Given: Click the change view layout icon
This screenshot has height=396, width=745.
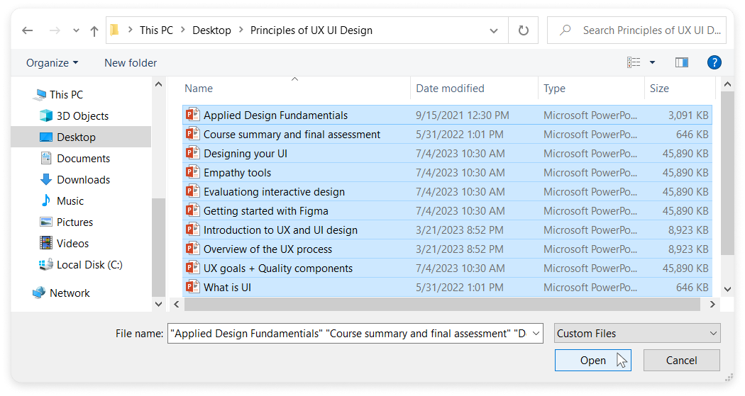Looking at the screenshot, I should point(634,62).
